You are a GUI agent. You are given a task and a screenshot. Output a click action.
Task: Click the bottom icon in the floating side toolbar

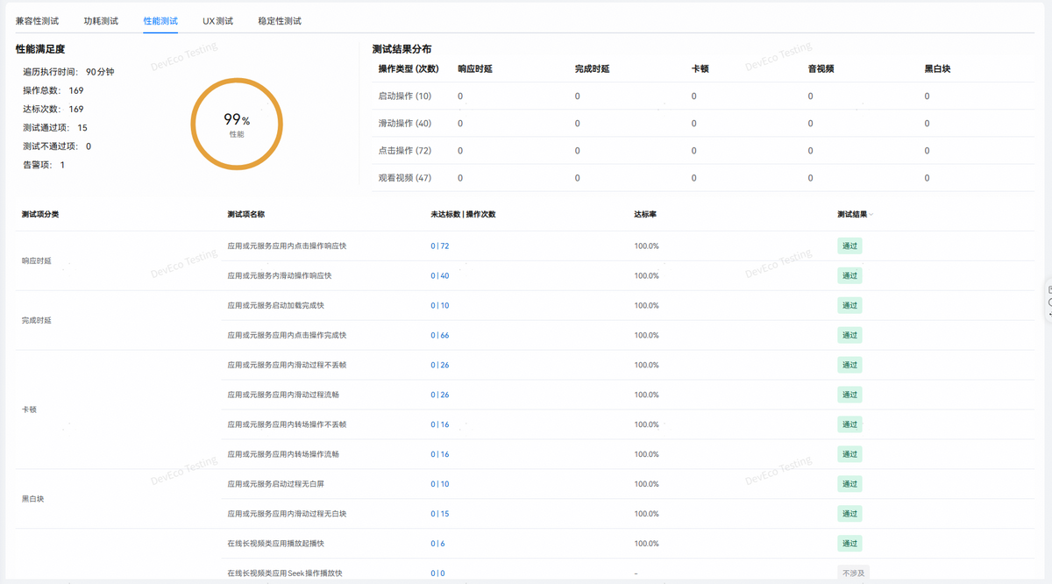pyautogui.click(x=1049, y=316)
